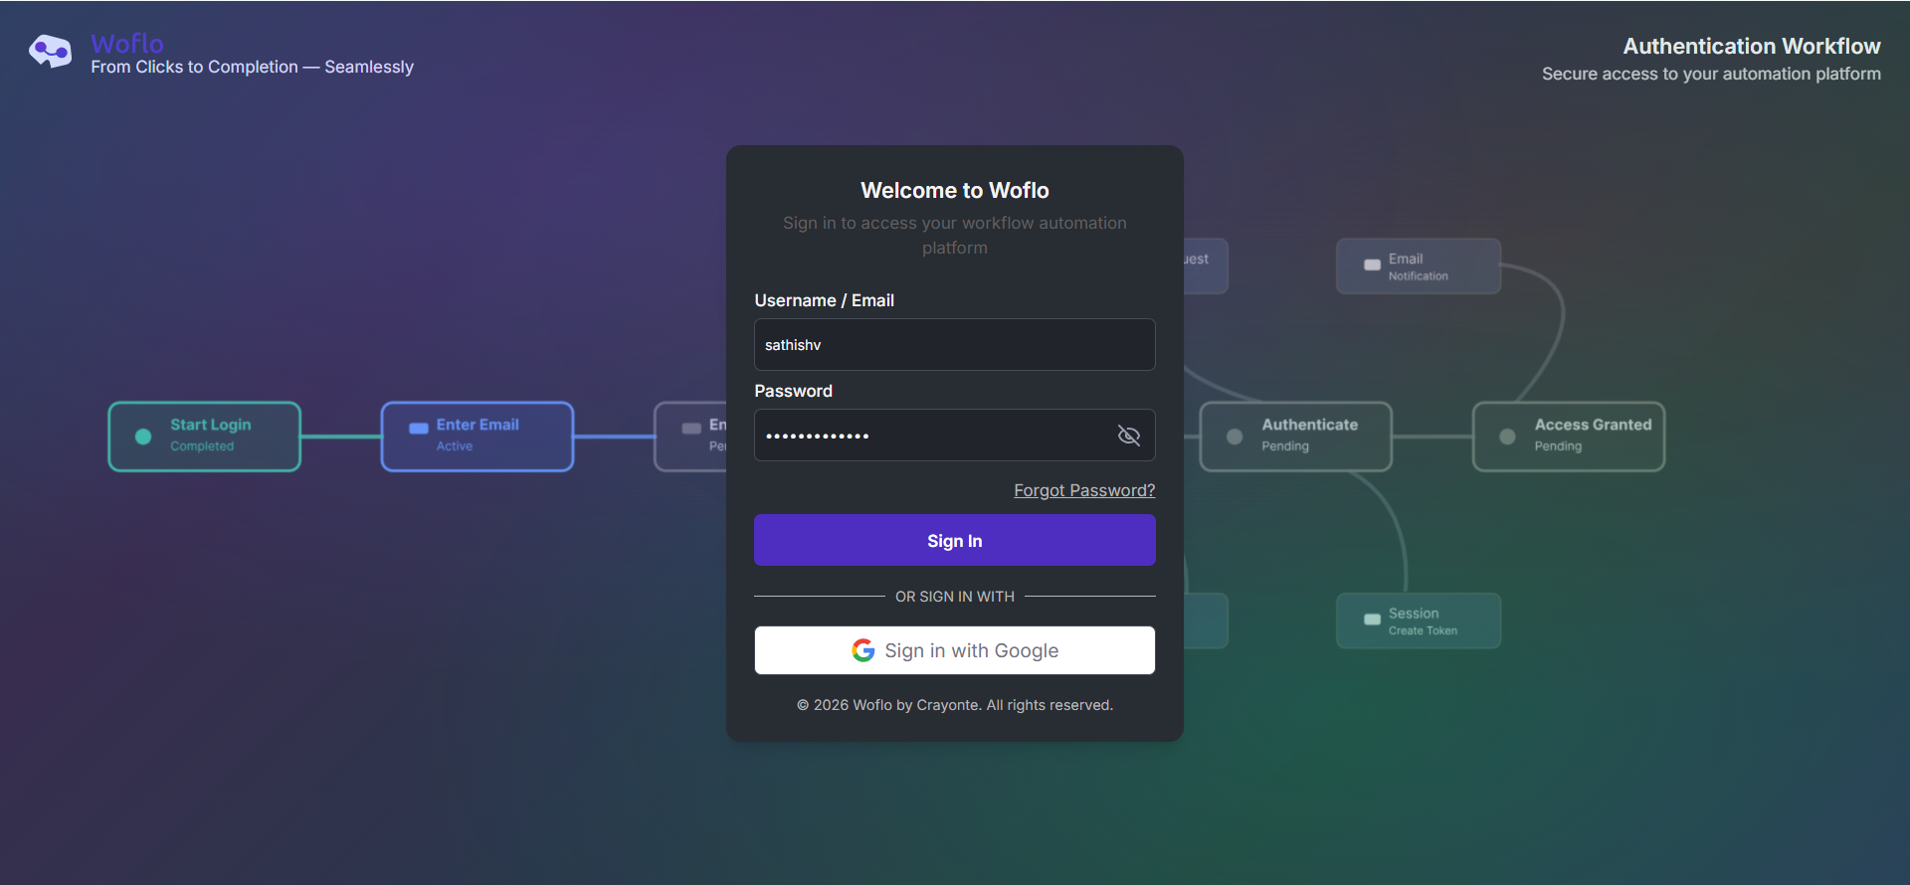Click the Session Create Token icon
Image resolution: width=1910 pixels, height=885 pixels.
(x=1372, y=619)
